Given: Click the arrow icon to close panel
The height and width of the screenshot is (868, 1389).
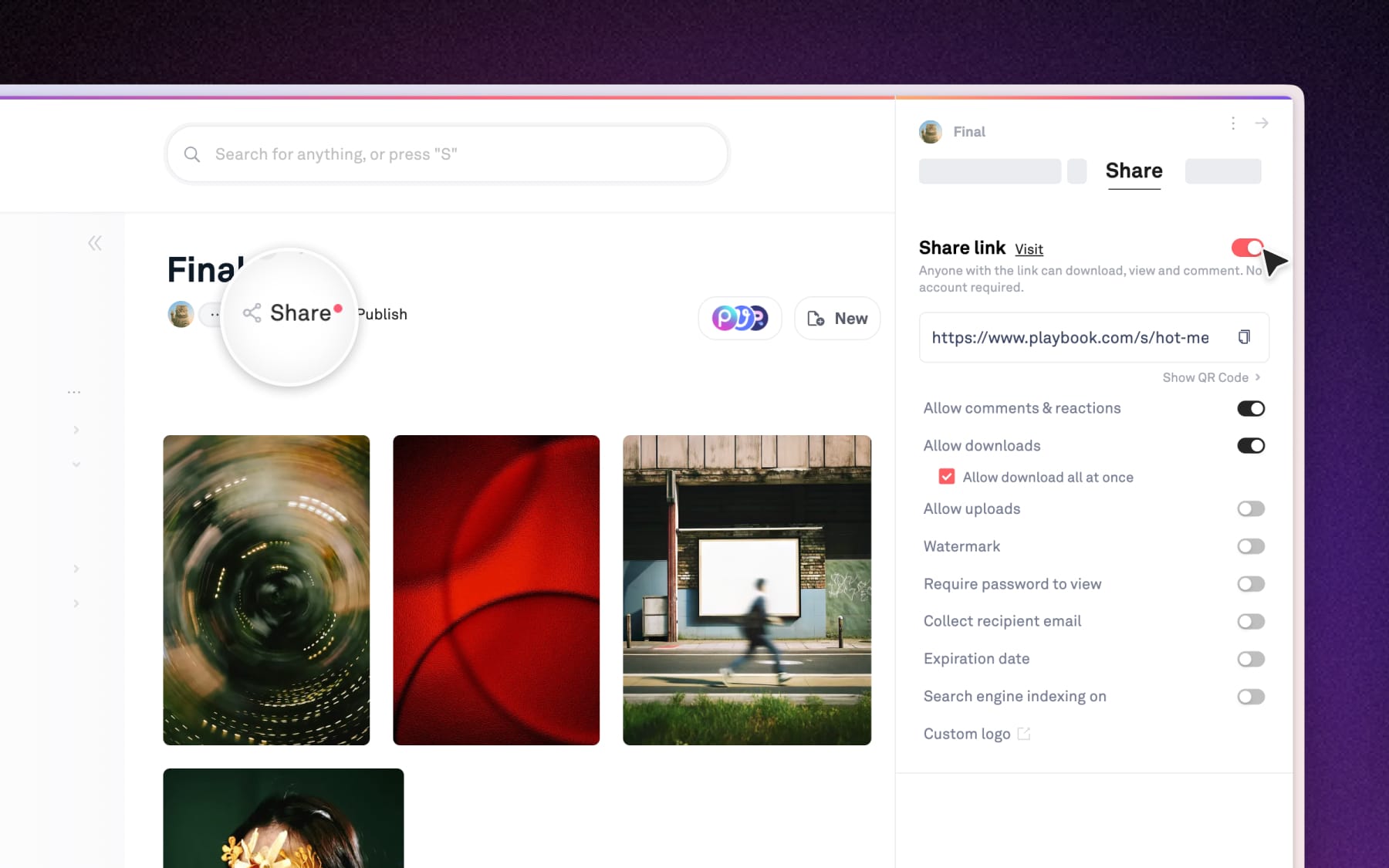Looking at the screenshot, I should 1262,123.
